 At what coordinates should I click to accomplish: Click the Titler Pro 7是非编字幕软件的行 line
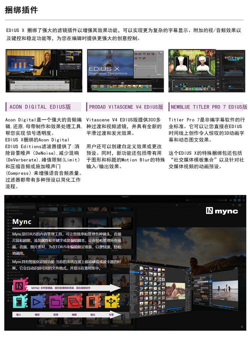[x=207, y=120]
